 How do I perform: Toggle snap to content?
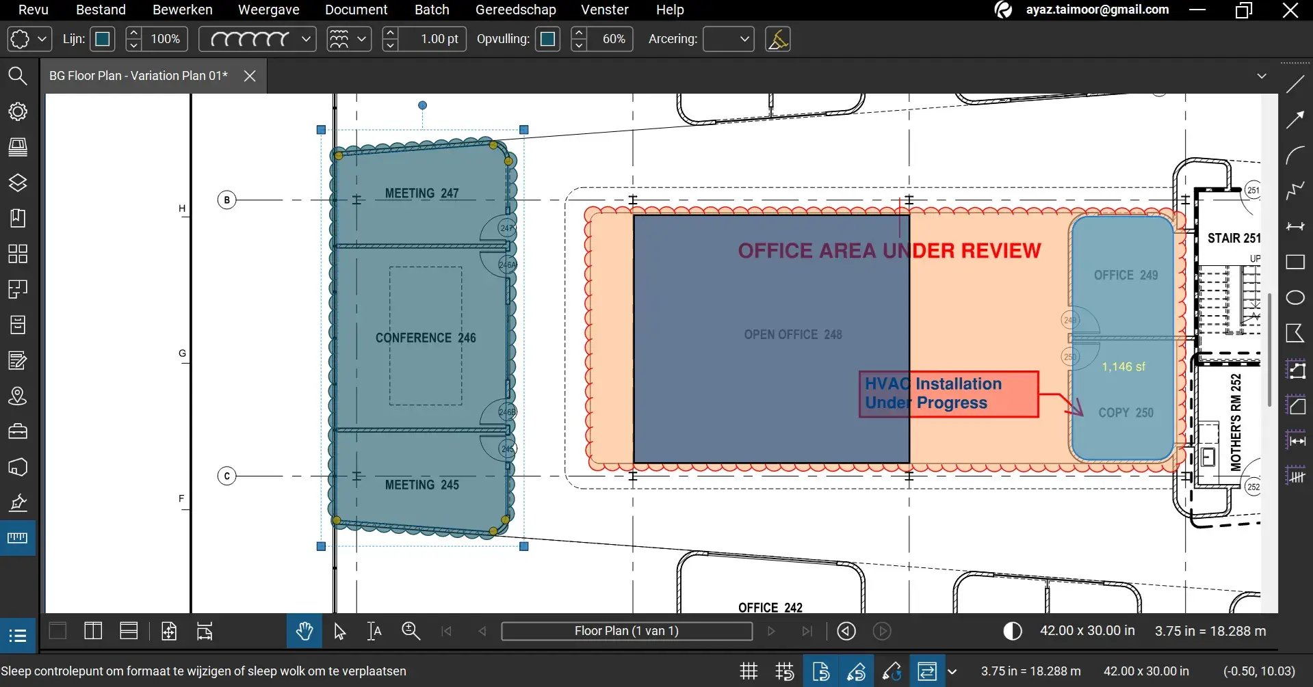(x=820, y=671)
